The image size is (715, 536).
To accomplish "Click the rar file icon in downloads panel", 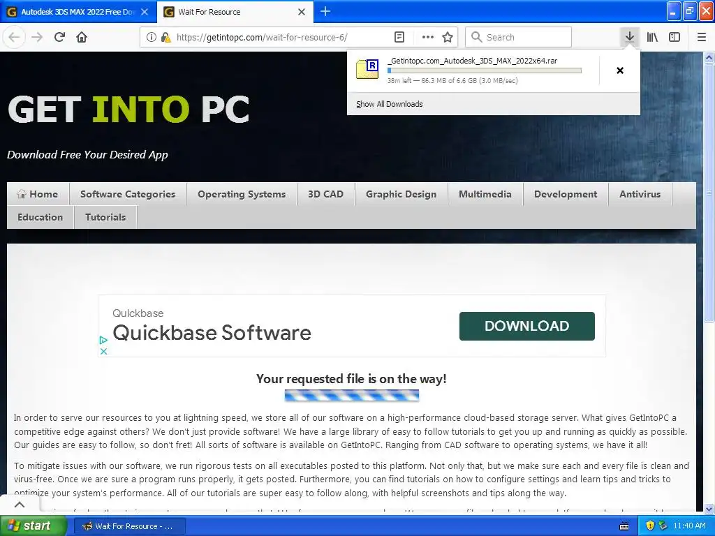I will 367,69.
